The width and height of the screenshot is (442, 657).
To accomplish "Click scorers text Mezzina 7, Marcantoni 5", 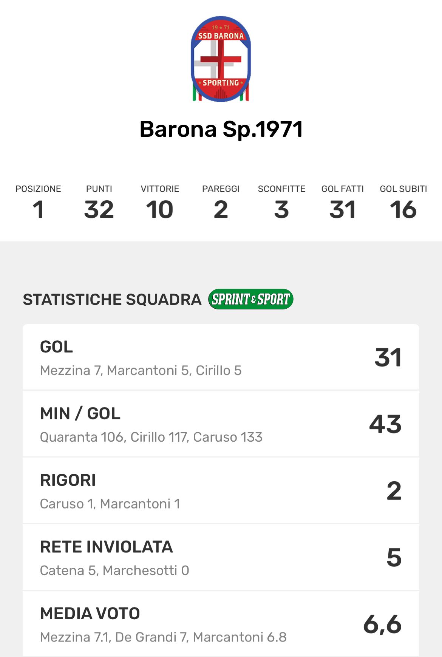I will coord(141,370).
